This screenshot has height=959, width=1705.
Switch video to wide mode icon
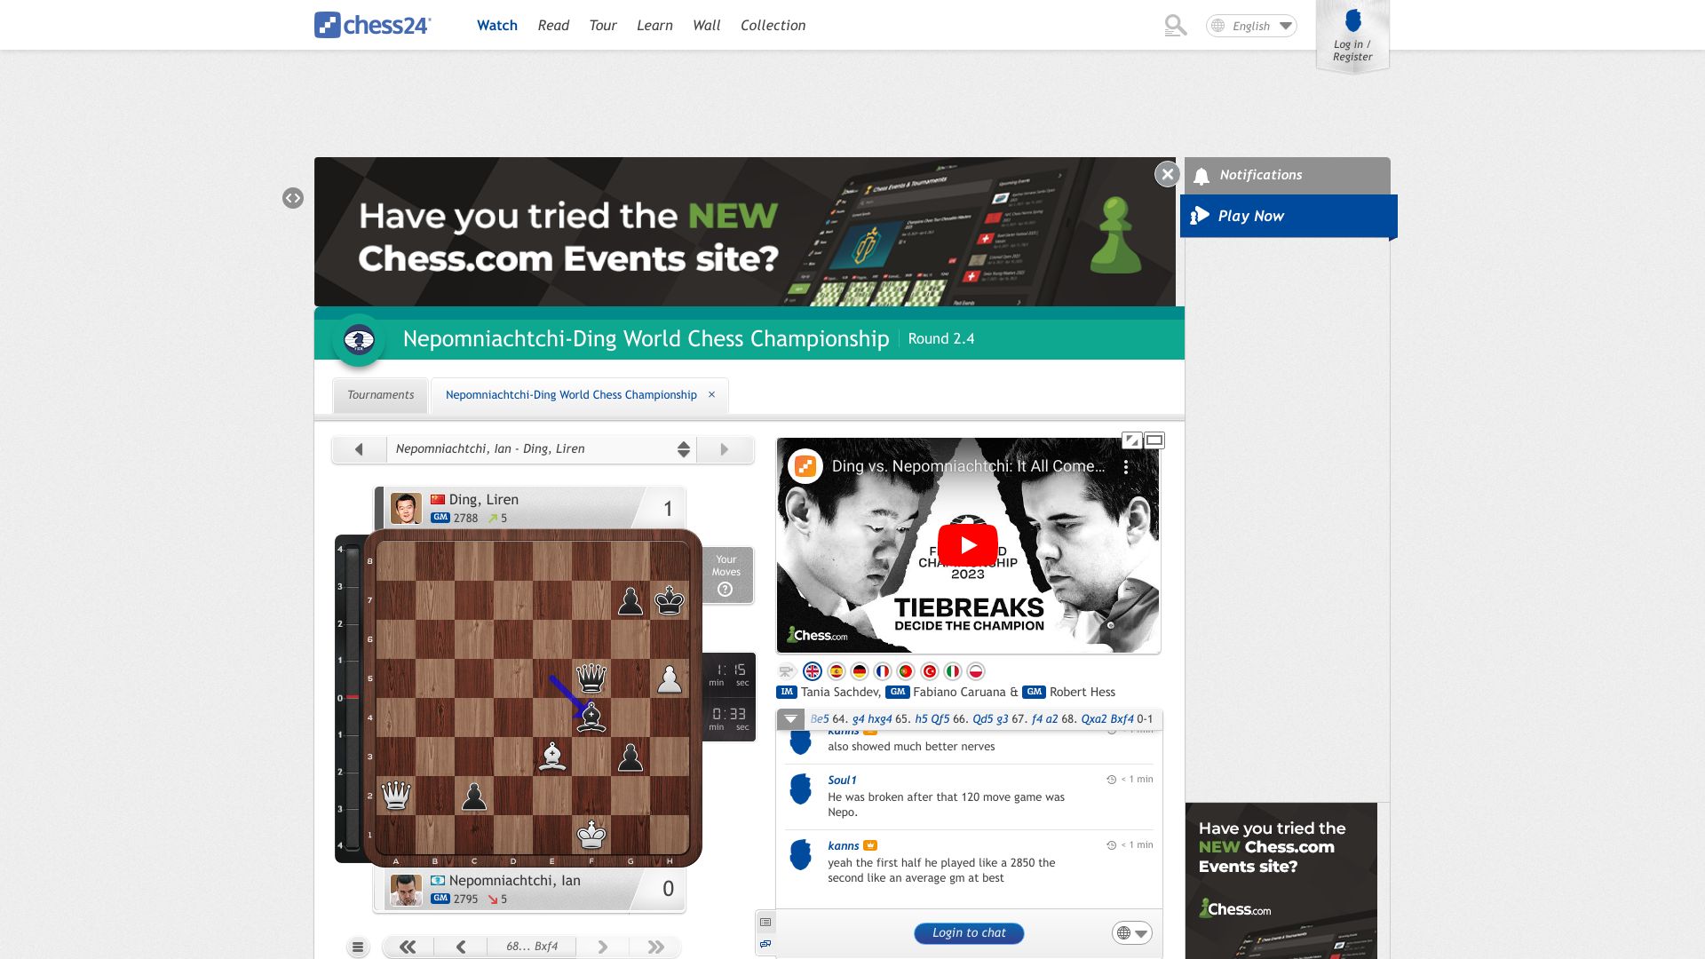point(1154,440)
